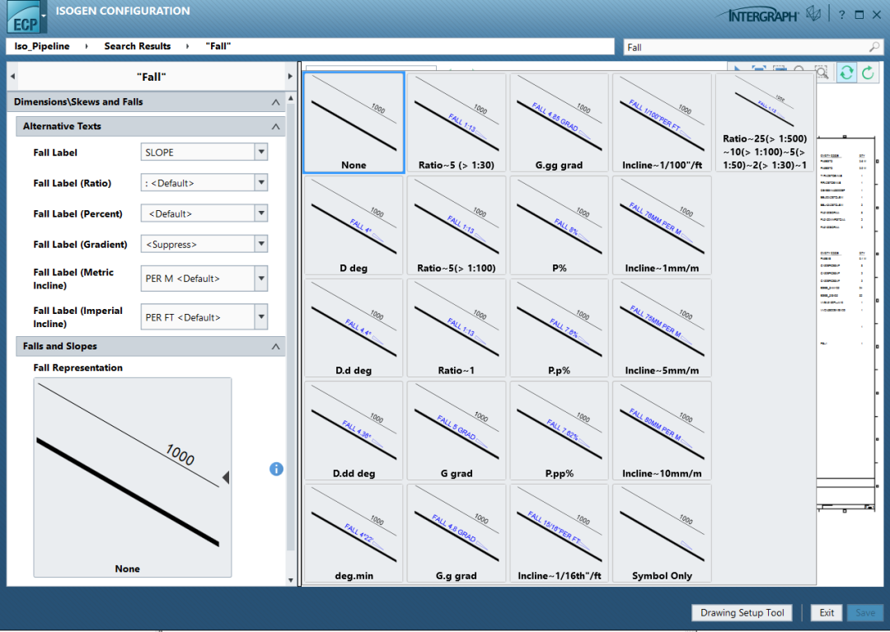This screenshot has width=890, height=632.
Task: Click the zoom window tool icon
Action: point(822,73)
